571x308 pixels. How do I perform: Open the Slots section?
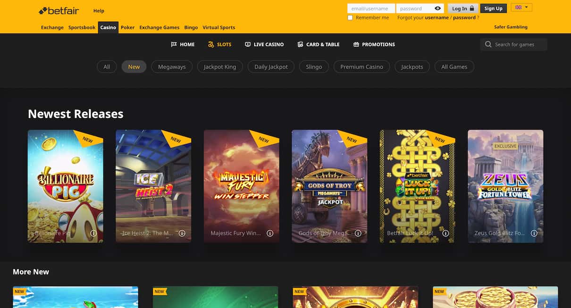tap(219, 44)
